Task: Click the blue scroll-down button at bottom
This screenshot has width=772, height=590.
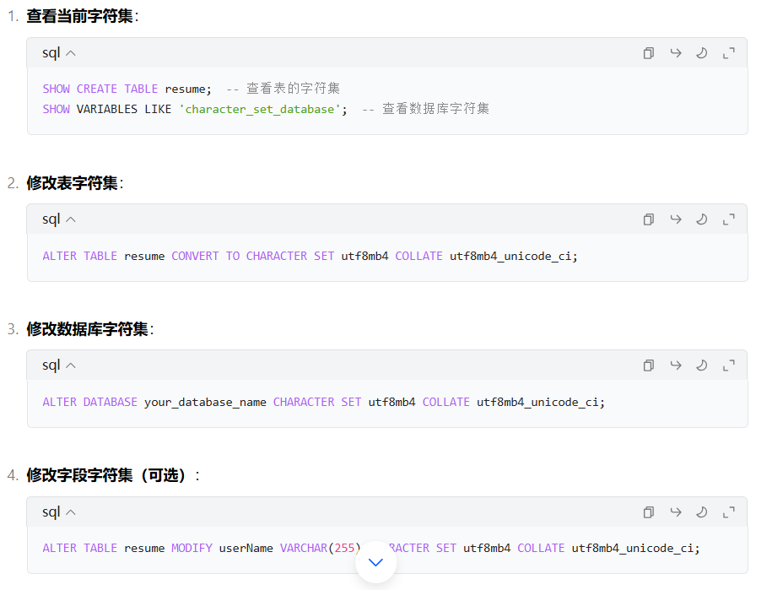Action: (375, 561)
